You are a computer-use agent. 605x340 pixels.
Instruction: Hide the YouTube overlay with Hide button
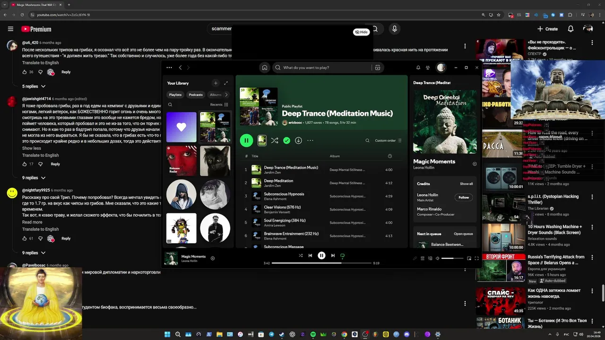361,32
